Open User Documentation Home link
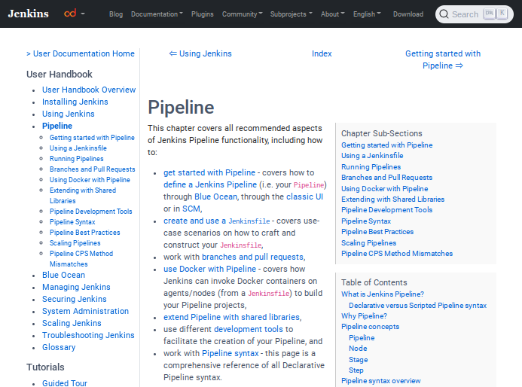 [x=81, y=53]
